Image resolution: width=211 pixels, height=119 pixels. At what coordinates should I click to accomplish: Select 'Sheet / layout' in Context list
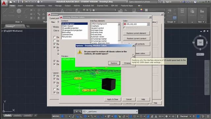click(67, 26)
